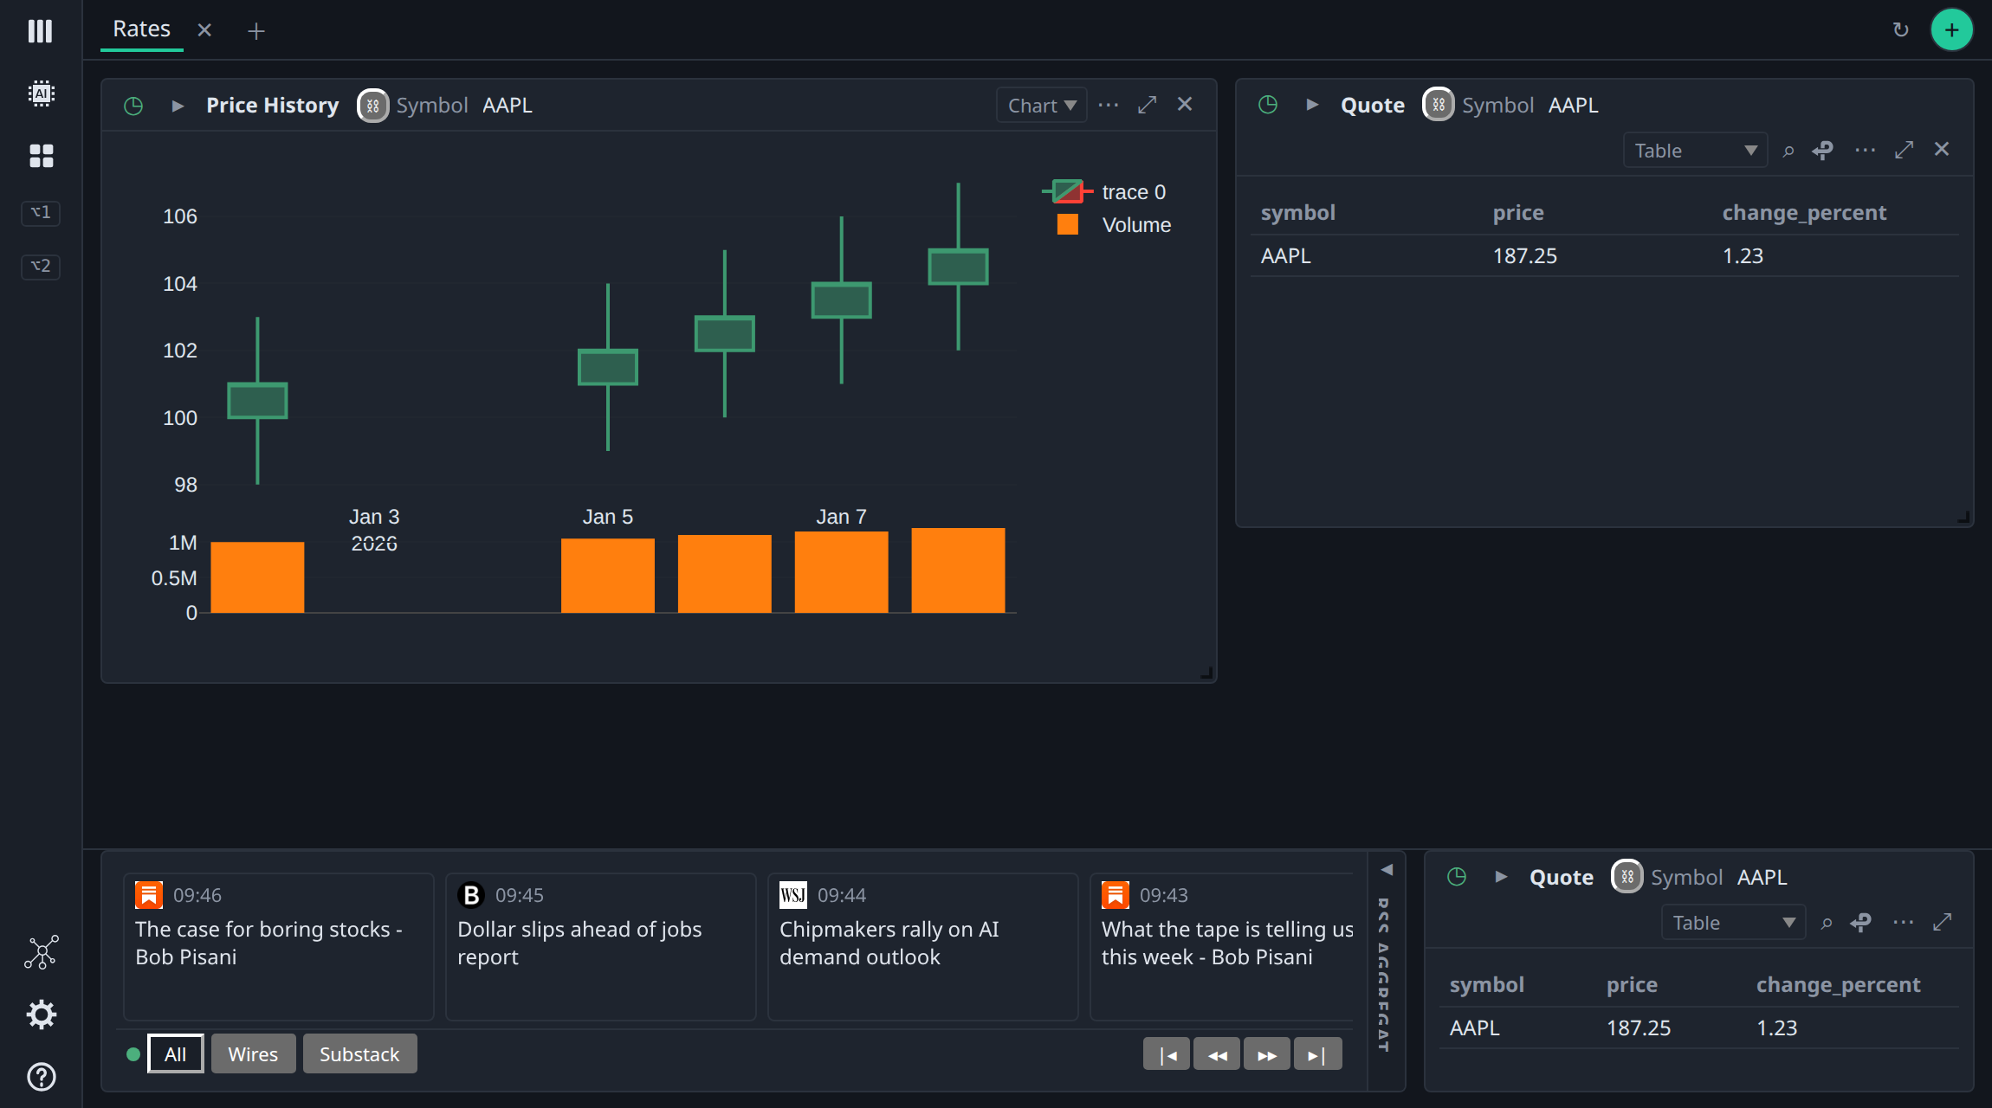This screenshot has height=1108, width=1992.
Task: Toggle Price History symbol link icon
Action: 373,106
